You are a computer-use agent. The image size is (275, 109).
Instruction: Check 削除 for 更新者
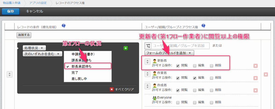point(212,66)
